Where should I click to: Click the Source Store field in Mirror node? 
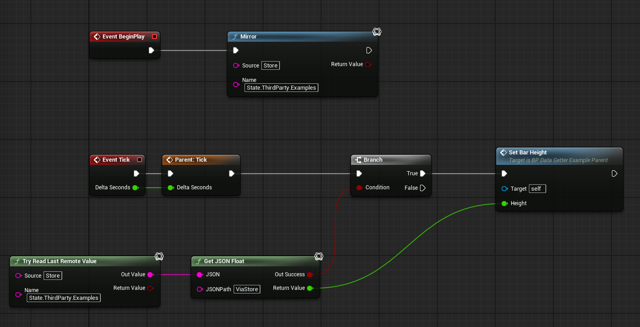[270, 66]
